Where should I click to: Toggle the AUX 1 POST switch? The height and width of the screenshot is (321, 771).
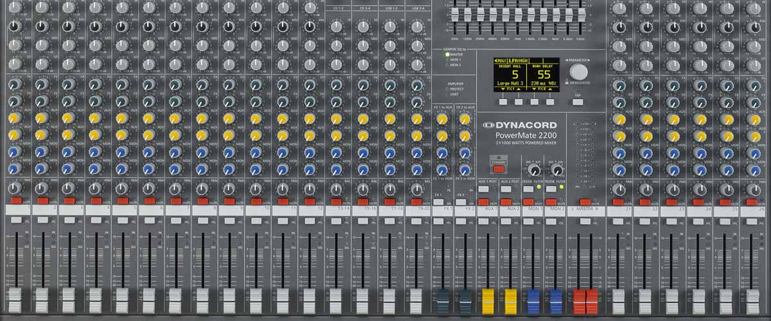[x=483, y=189]
